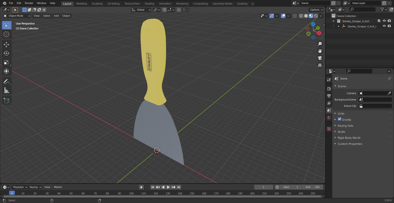Toggle the Show Gizmo button
Image resolution: width=394 pixels, height=203 pixels.
click(272, 16)
